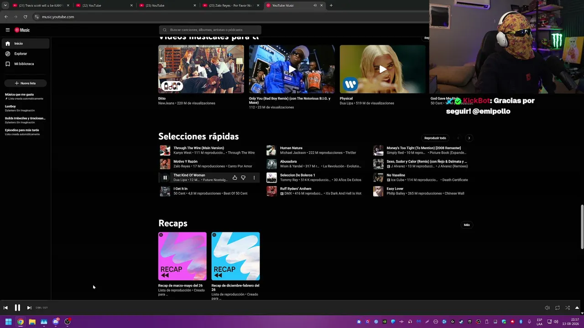Open more options for That Kind Of Woman
This screenshot has height=328, width=584.
coord(254,178)
